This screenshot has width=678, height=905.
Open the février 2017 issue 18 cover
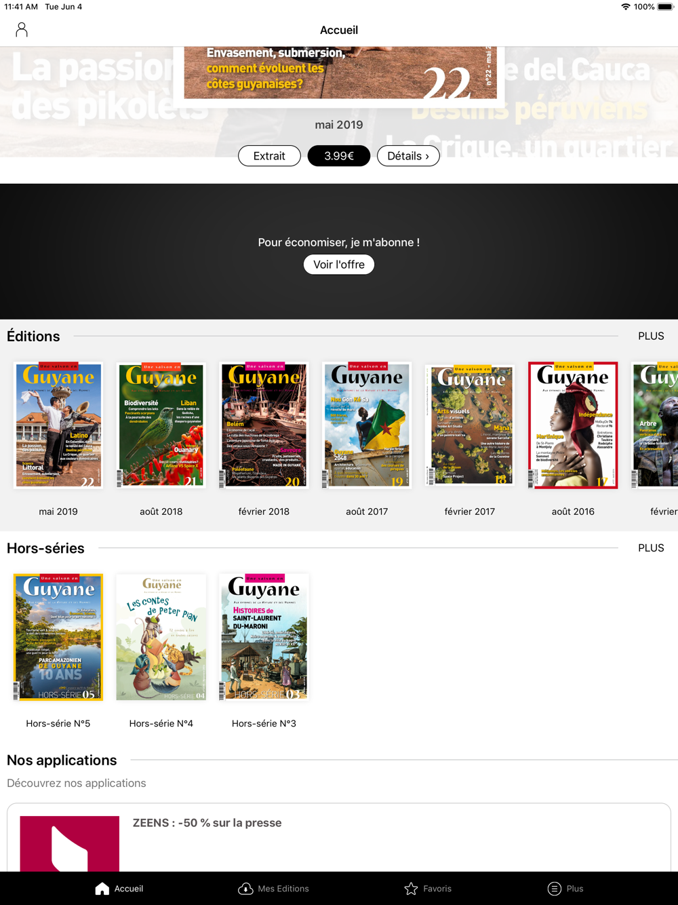click(x=470, y=425)
